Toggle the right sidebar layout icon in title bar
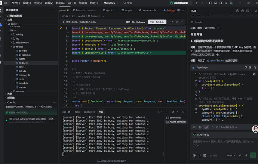This screenshot has height=164, width=258. [x=221, y=3]
